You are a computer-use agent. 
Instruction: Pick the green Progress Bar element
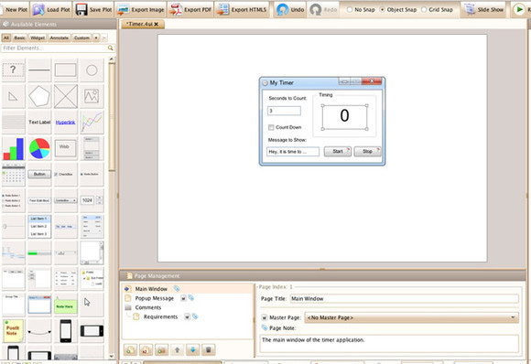point(39,252)
